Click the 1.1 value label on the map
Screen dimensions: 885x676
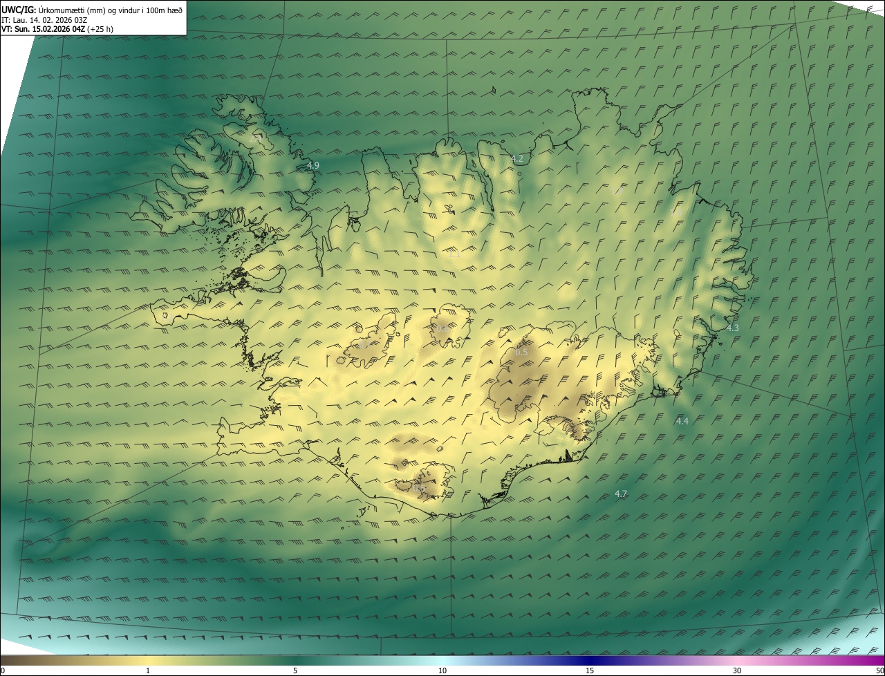454,254
